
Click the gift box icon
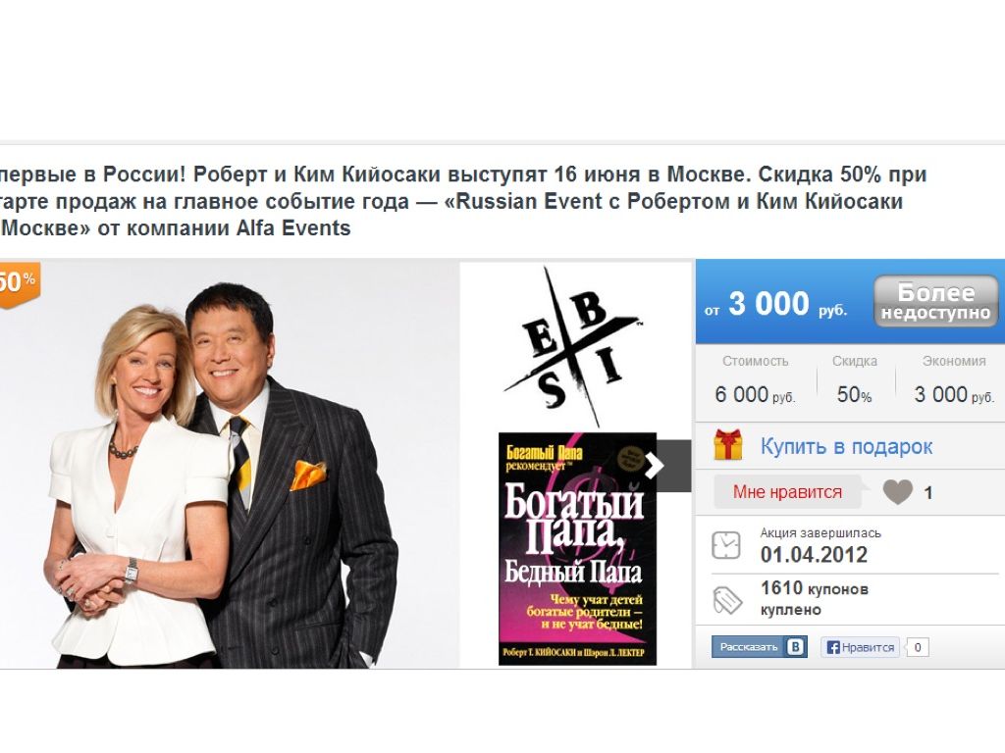(x=728, y=445)
